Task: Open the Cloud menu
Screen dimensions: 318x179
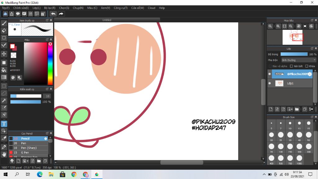Action: pos(152,8)
